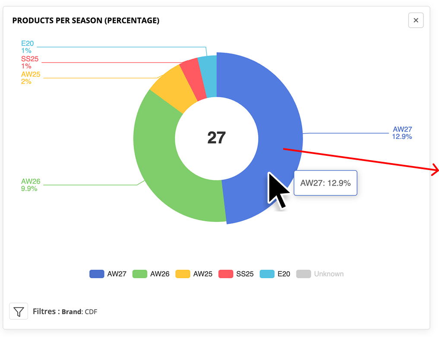Click the SS25 1% chart label
Viewport: 439px width, 337px height.
[x=30, y=63]
